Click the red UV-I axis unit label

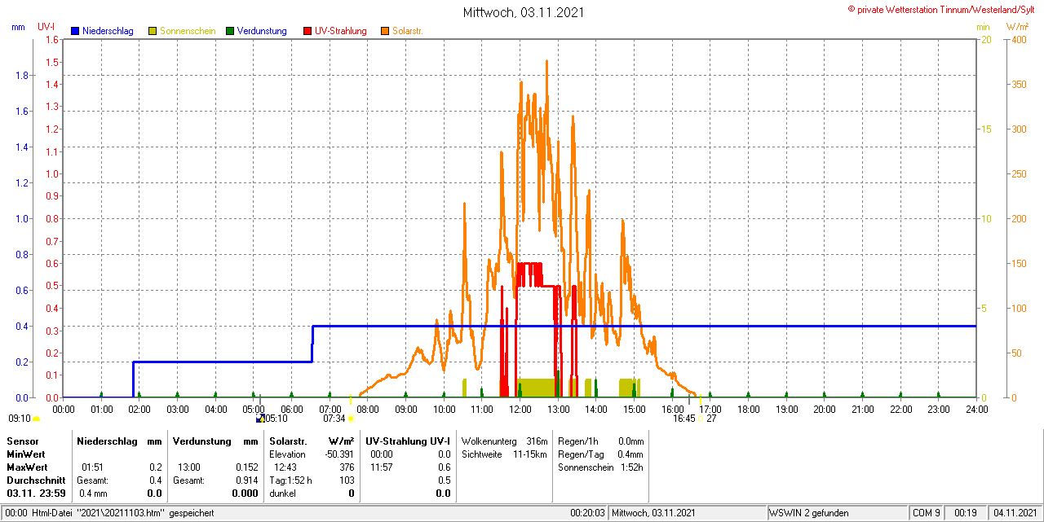(46, 27)
